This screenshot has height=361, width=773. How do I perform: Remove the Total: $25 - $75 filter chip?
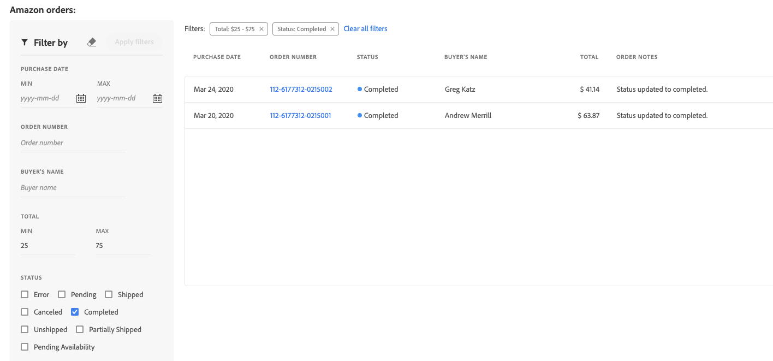coord(261,29)
